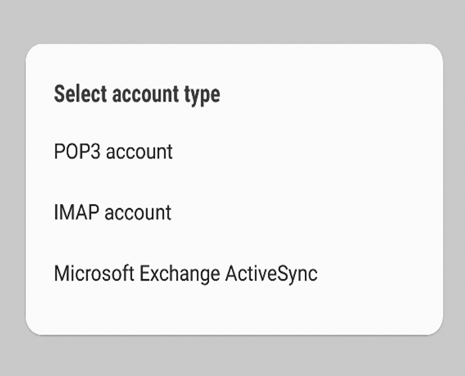Click the gray area above the dialog
The image size is (465, 376).
tap(232, 21)
